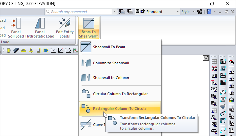Click the Search any command field
This screenshot has width=236, height=136.
(81, 12)
